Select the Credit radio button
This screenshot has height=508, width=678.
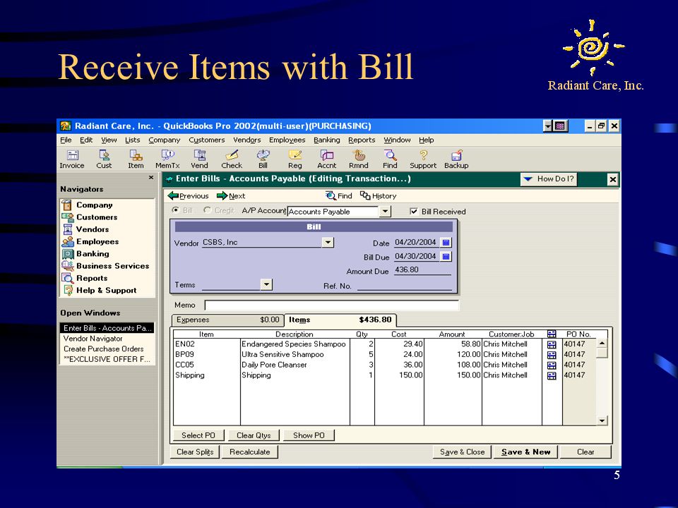(x=207, y=210)
